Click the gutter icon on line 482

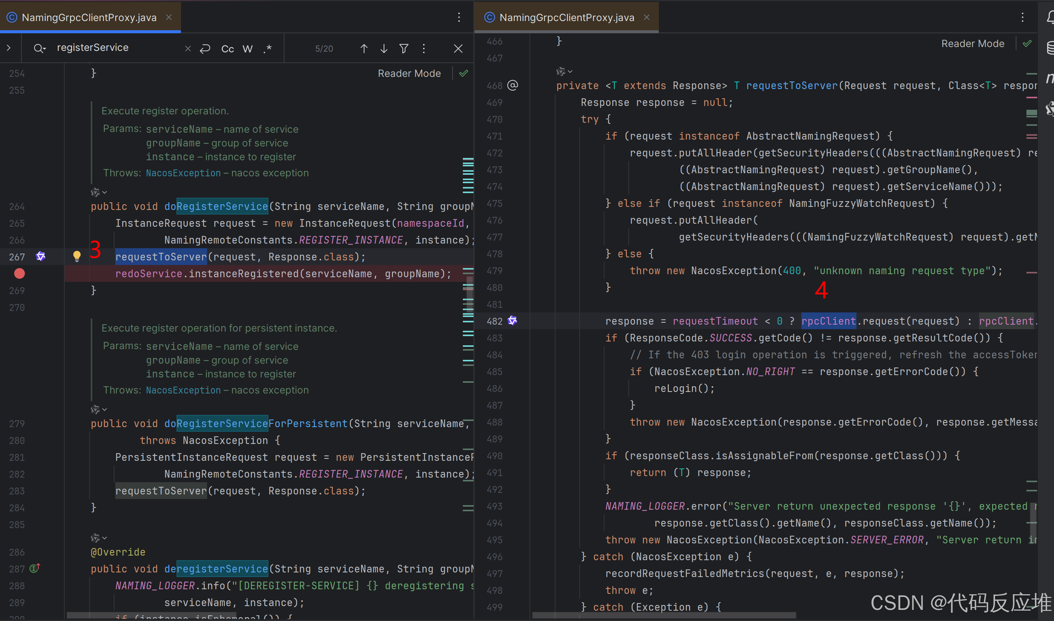coord(512,320)
